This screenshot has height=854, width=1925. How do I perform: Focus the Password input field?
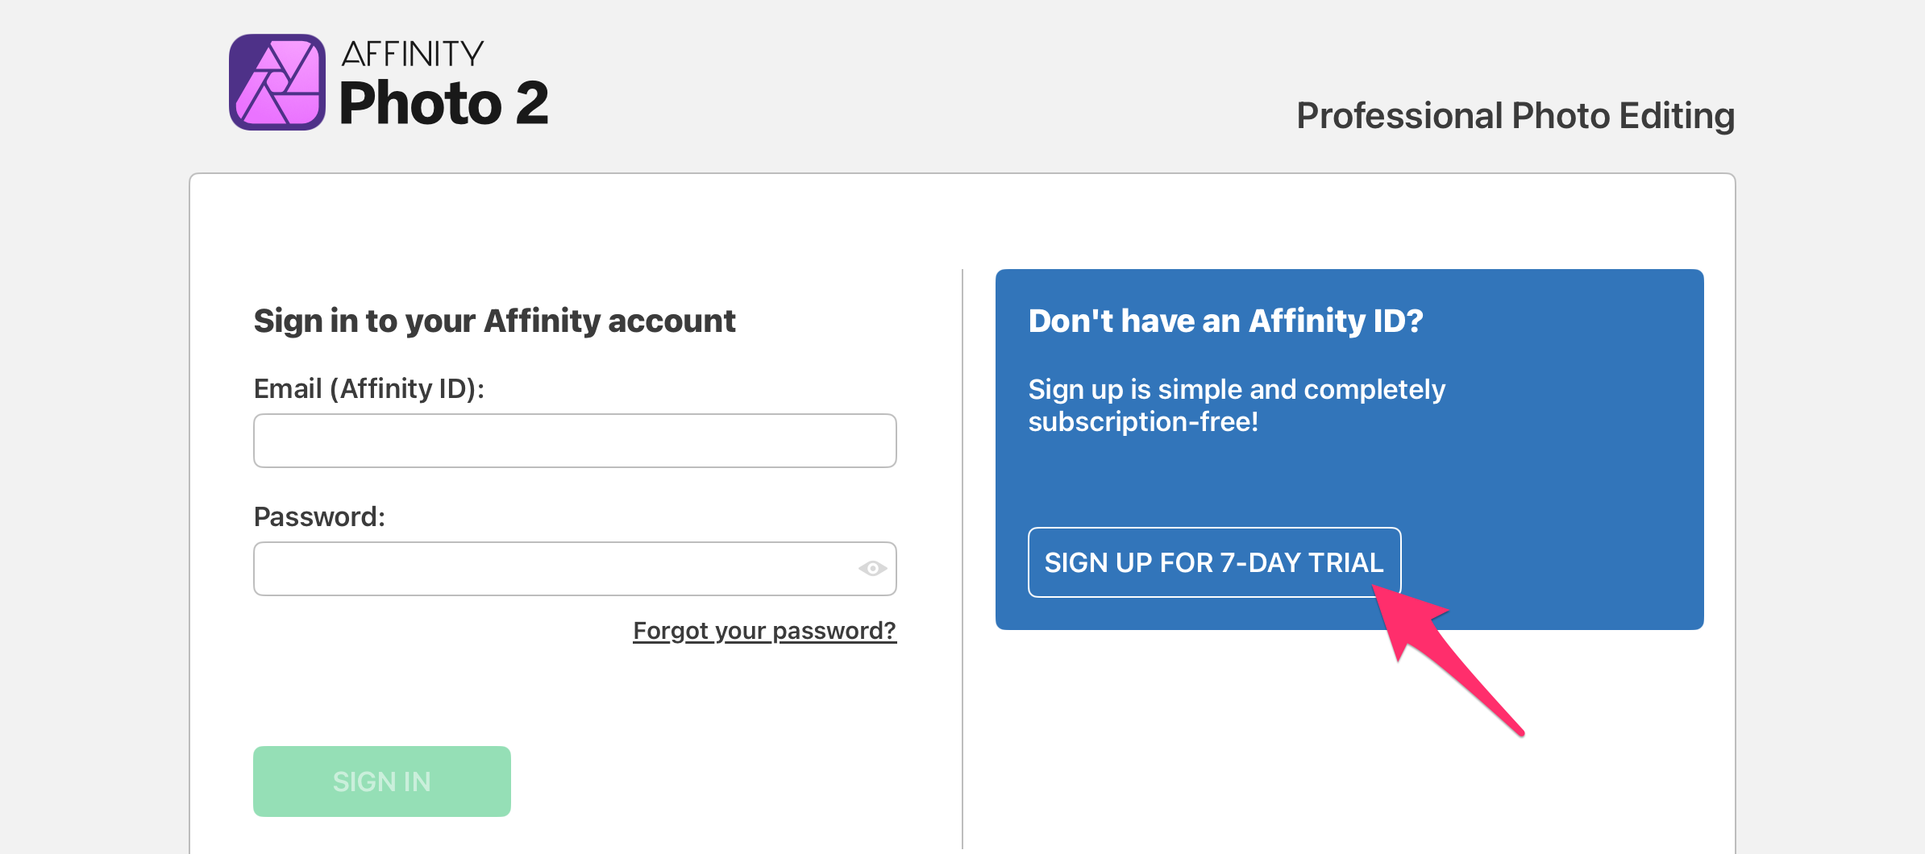click(556, 569)
